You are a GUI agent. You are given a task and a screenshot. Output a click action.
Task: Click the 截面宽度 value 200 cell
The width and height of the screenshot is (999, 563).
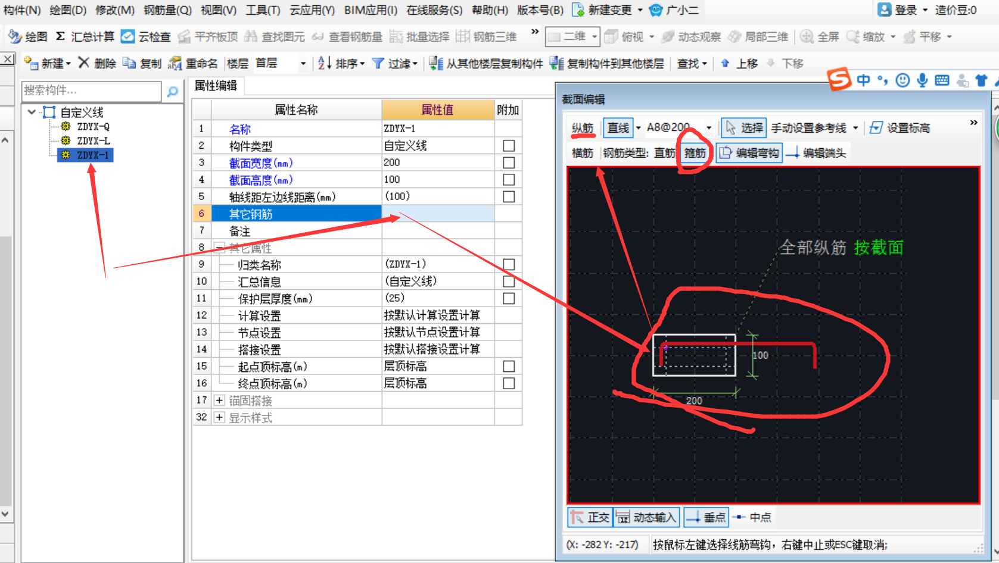(x=438, y=162)
